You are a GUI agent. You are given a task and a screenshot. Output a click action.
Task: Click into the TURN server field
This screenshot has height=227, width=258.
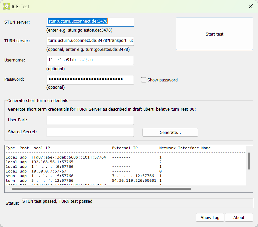(90, 41)
